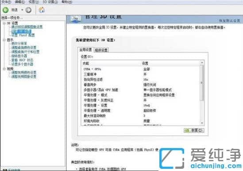Click the 16xQ value for 平滑处理 - 设置
The width and height of the screenshot is (243, 171).
coord(147,106)
